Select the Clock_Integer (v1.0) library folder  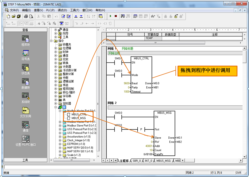pyautogui.click(x=78, y=140)
